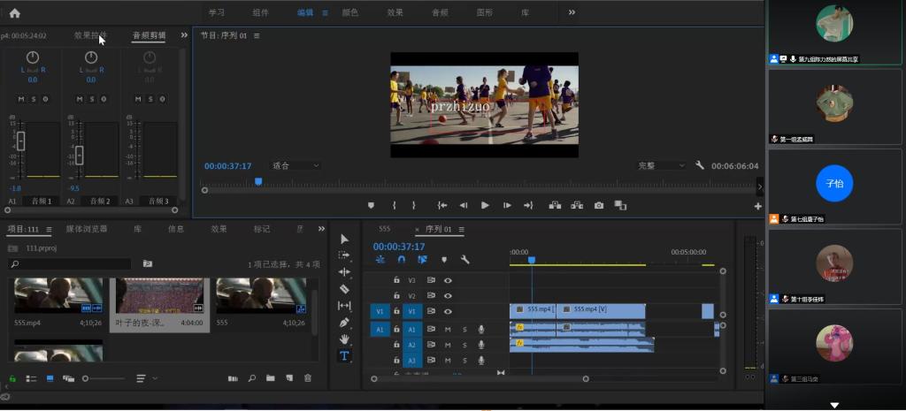The width and height of the screenshot is (906, 411).
Task: Select the 555.mp4 clip thumbnail
Action: coord(58,296)
